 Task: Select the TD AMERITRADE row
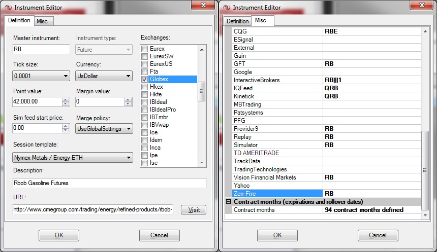(x=326, y=153)
